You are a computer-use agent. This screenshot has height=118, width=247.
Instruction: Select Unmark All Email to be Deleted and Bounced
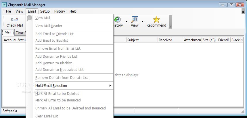[x=70, y=108]
